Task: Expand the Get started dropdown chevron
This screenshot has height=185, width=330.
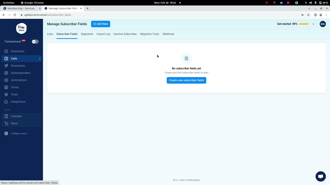Action: (313, 24)
